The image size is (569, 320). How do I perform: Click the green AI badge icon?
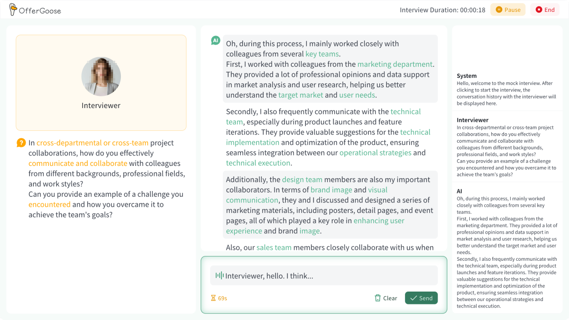click(x=216, y=41)
